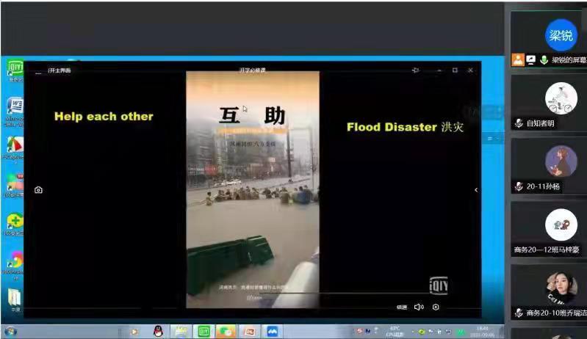Screen dimensions: 587x339
Task: Click the iQIYI desktop shortcut icon
Action: (15, 69)
